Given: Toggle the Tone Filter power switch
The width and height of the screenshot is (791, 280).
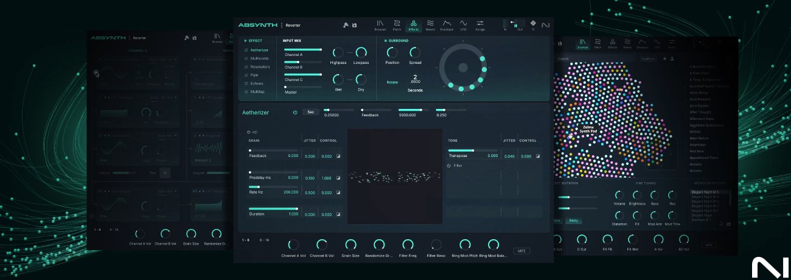Looking at the screenshot, I should tap(449, 166).
